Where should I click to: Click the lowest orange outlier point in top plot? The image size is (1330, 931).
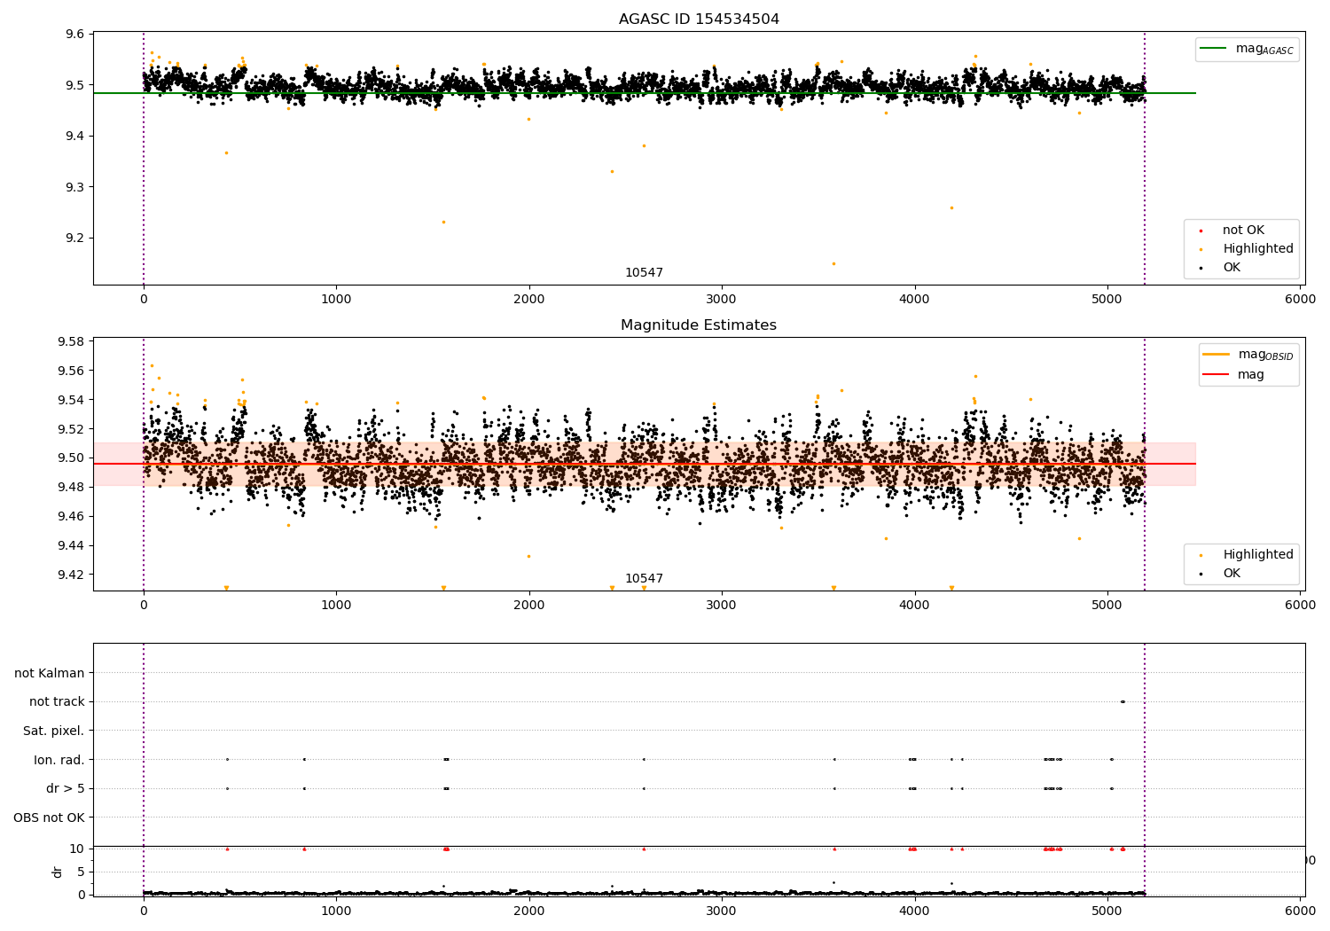(x=833, y=263)
